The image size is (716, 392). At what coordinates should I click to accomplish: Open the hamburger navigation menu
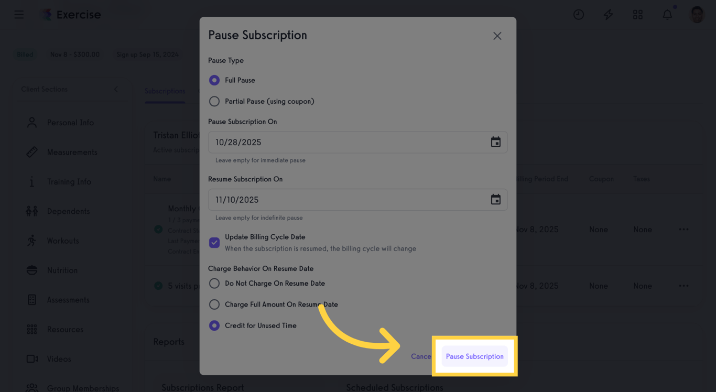tap(19, 14)
